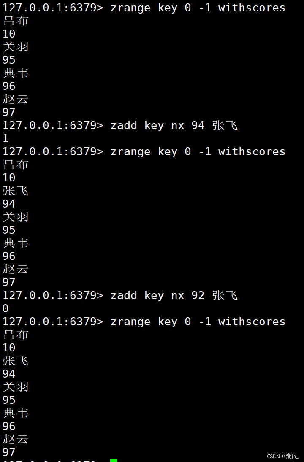The width and height of the screenshot is (304, 462).
Task: Click the '0' result after second zadd
Action: (5, 308)
